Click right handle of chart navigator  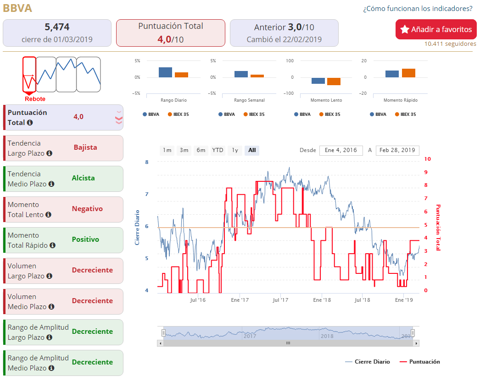click(x=413, y=333)
